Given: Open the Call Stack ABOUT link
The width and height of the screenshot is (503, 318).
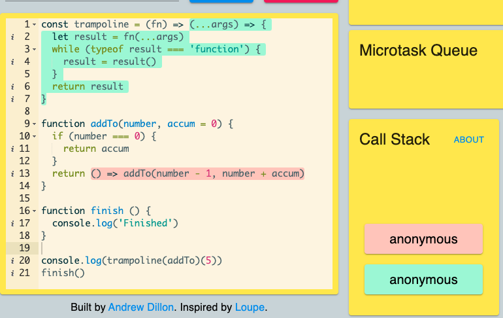Looking at the screenshot, I should tap(468, 140).
